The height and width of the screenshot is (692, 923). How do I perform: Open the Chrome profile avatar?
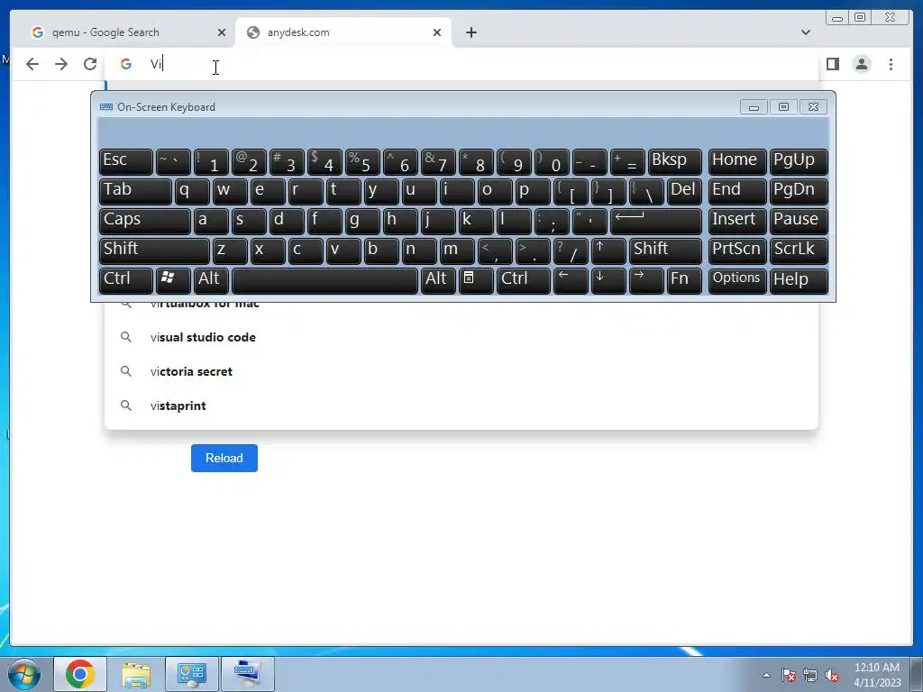[861, 64]
